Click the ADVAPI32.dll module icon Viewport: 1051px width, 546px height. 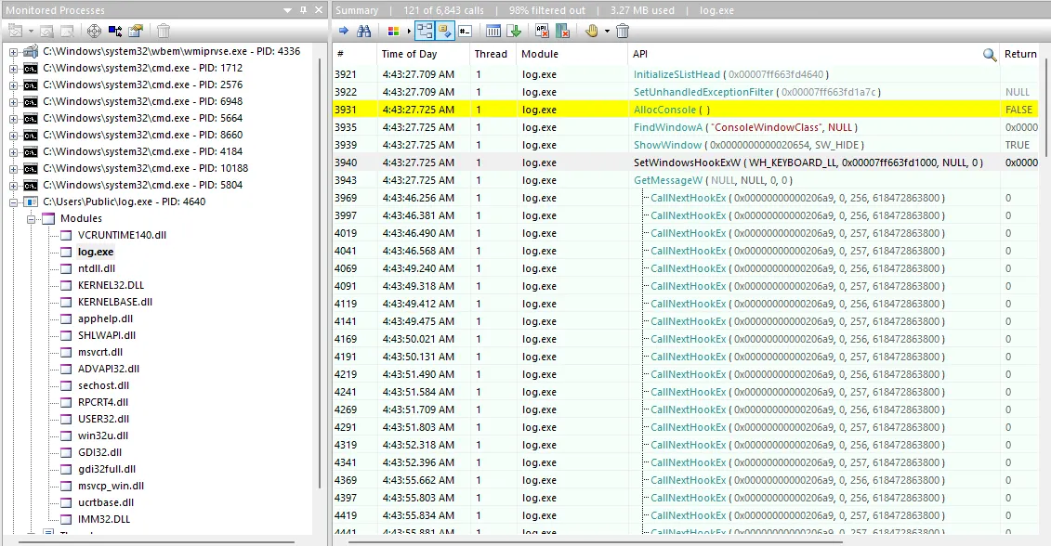(x=66, y=370)
